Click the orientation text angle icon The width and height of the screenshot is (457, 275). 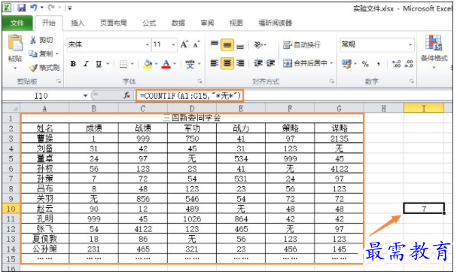click(x=258, y=44)
